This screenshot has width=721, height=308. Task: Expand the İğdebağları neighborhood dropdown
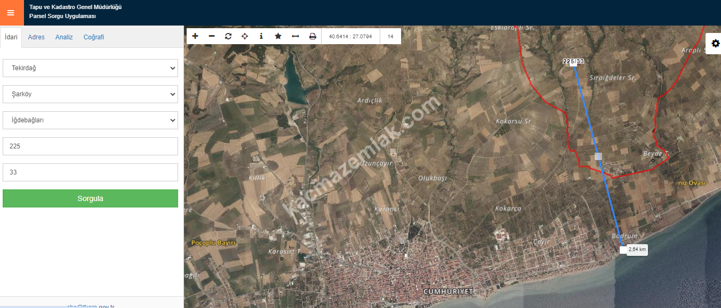coord(90,120)
